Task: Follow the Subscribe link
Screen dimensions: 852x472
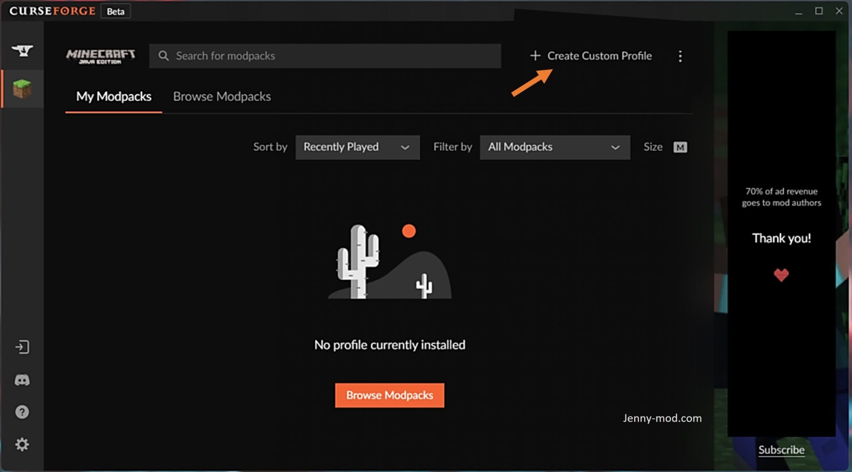Action: pos(781,450)
